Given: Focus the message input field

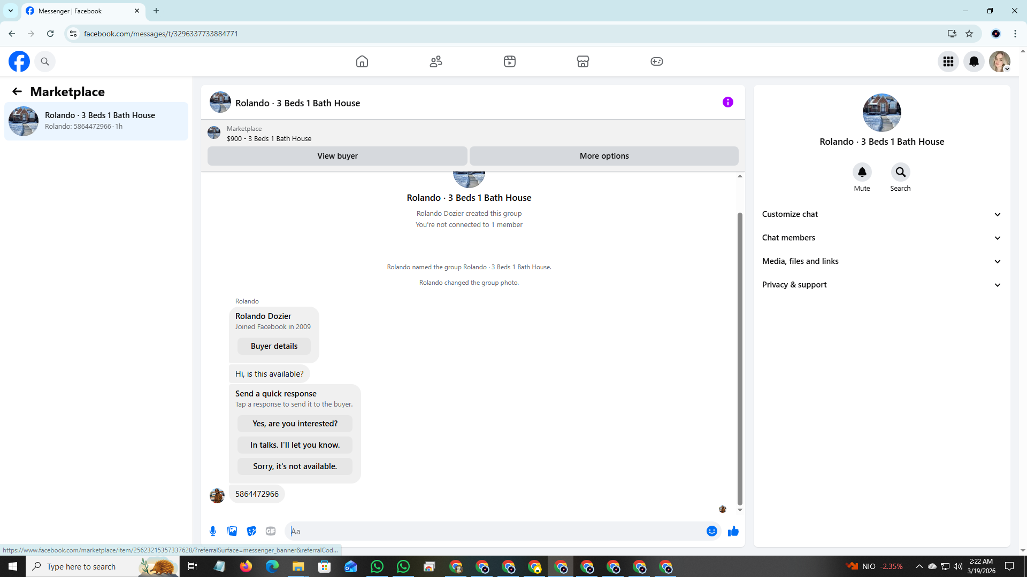Looking at the screenshot, I should click(495, 531).
